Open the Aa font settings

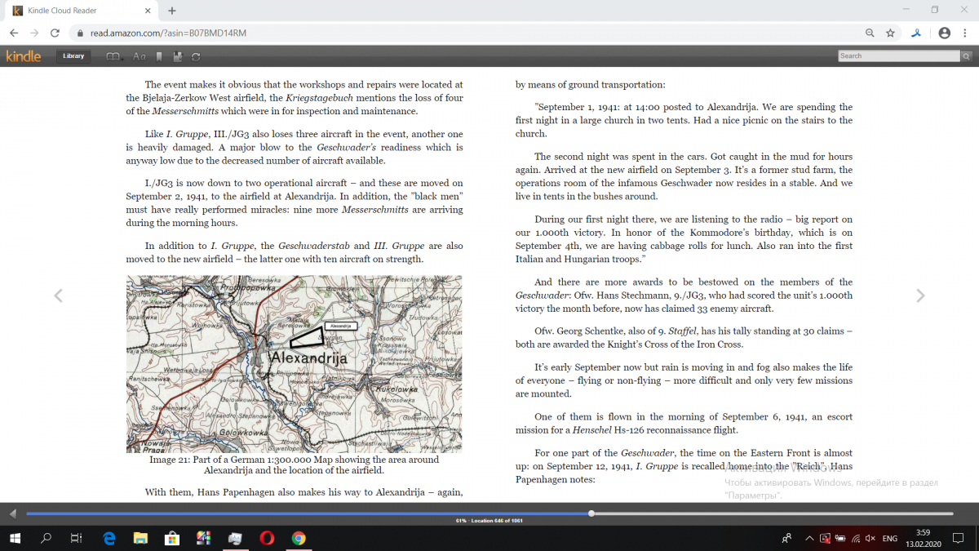tap(139, 56)
